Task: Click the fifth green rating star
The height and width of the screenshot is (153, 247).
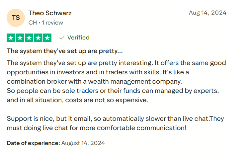Action: [47, 38]
